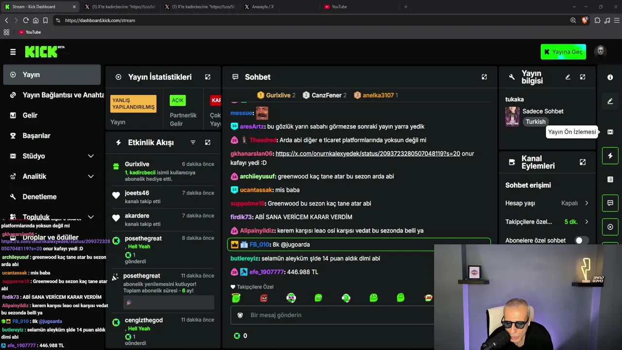Click username Theodred in chat

pos(263,140)
